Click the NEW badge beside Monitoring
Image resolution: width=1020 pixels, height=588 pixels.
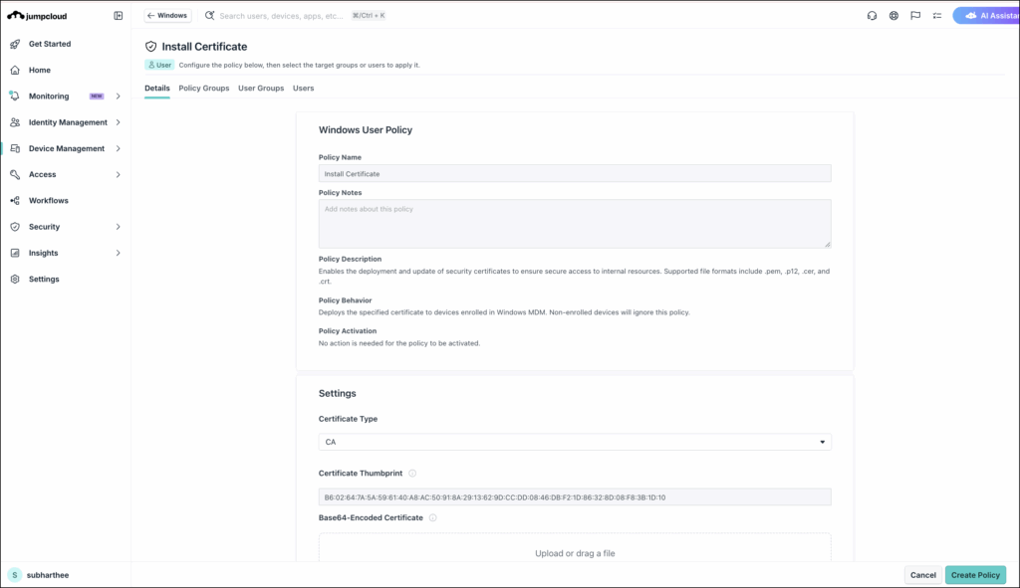pyautogui.click(x=97, y=97)
